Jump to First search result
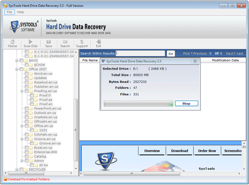Image resolution: width=249 pixels, height=185 pixels. tap(187, 53)
